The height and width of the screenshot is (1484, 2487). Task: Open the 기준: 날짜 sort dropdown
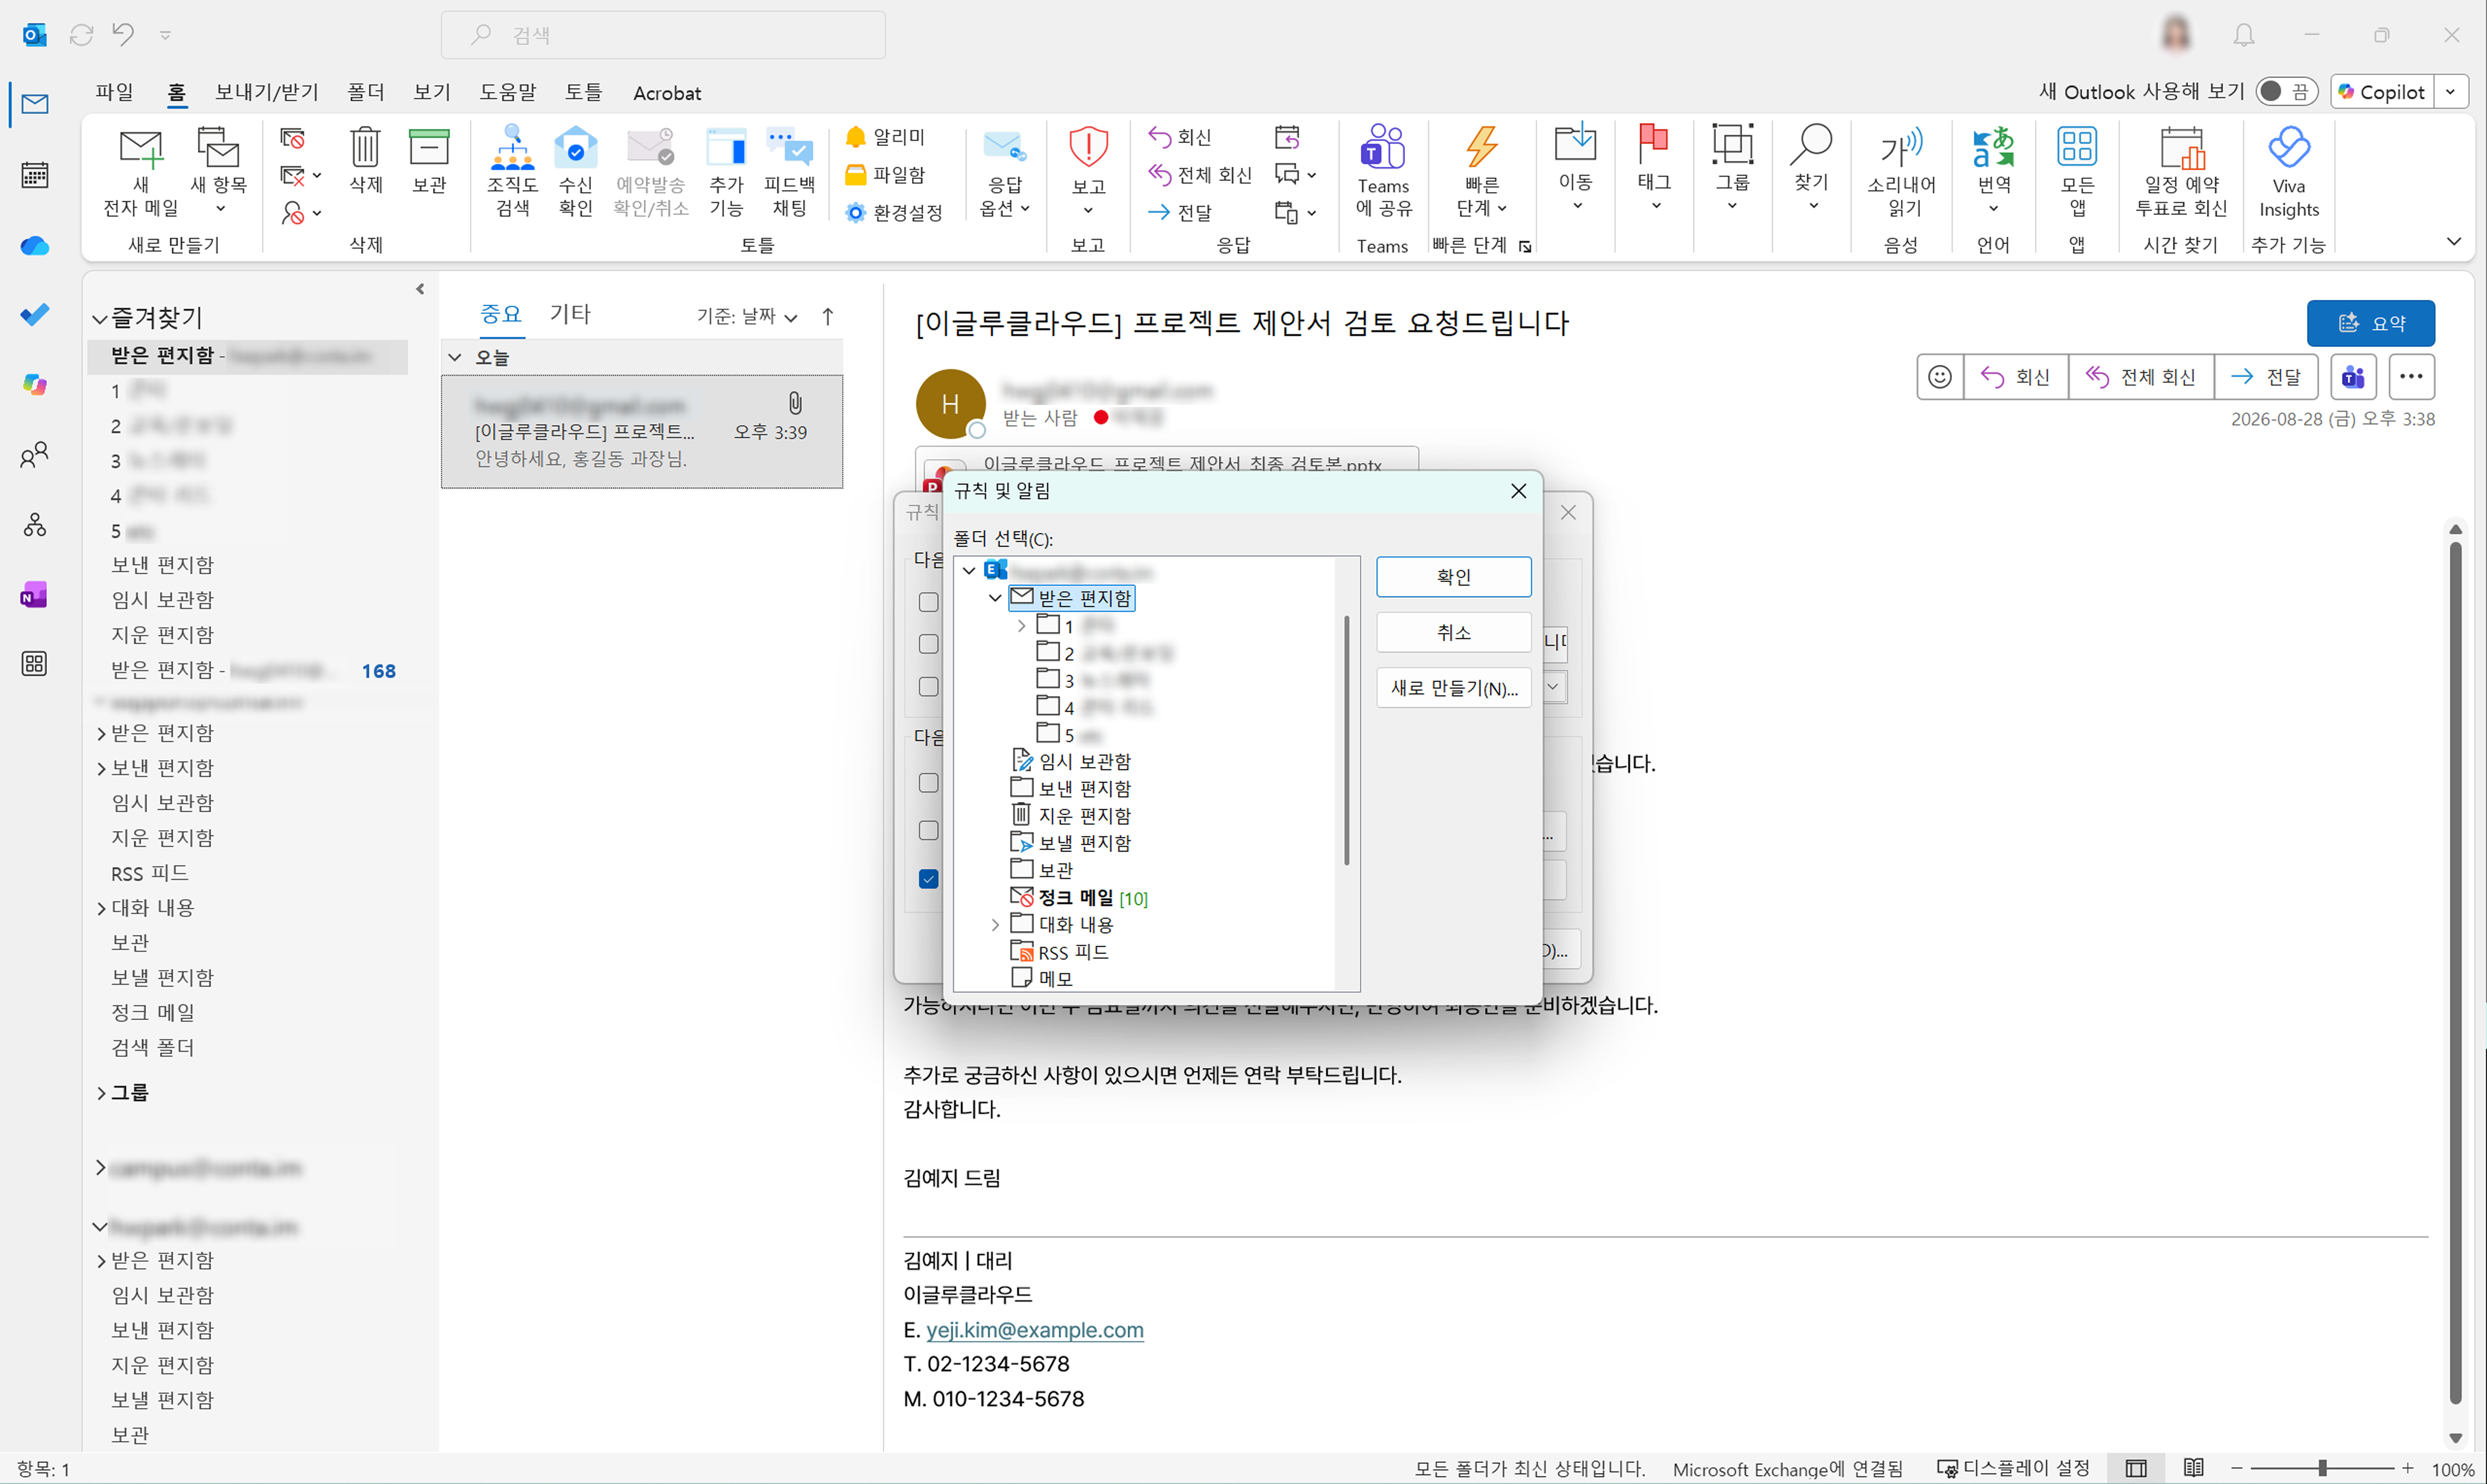pos(747,317)
